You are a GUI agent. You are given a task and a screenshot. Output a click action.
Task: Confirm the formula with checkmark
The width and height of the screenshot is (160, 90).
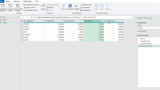tap(27, 17)
